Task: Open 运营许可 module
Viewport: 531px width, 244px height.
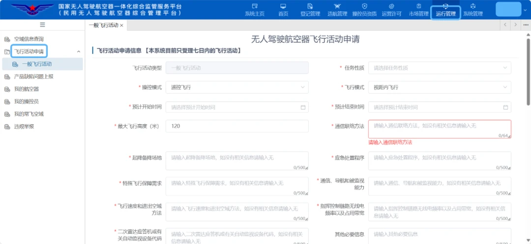Action: coord(391,10)
